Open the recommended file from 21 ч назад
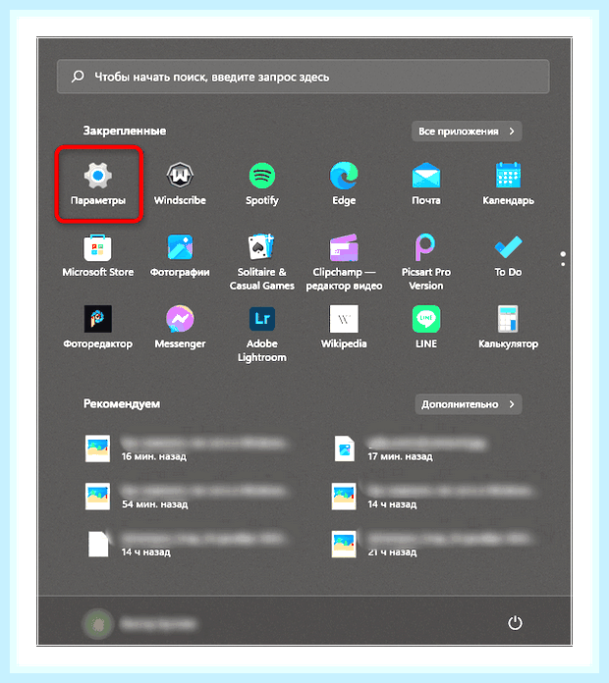The width and height of the screenshot is (609, 683). click(x=434, y=545)
